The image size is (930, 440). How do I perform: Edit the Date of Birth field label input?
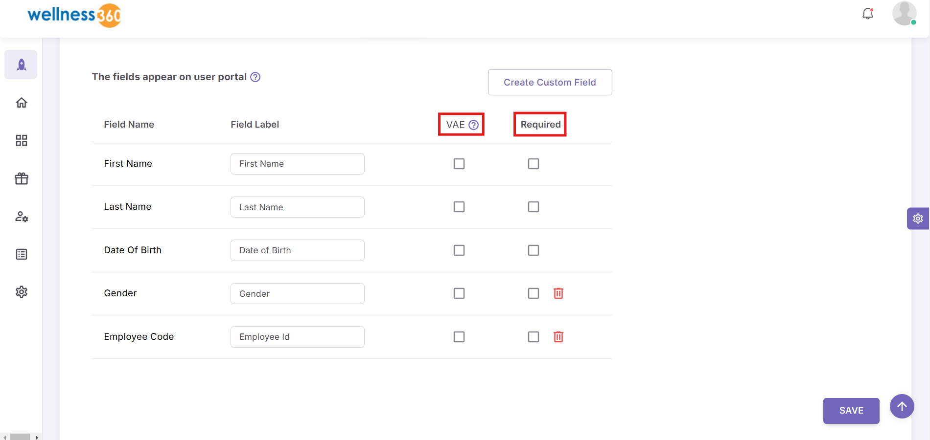point(298,250)
